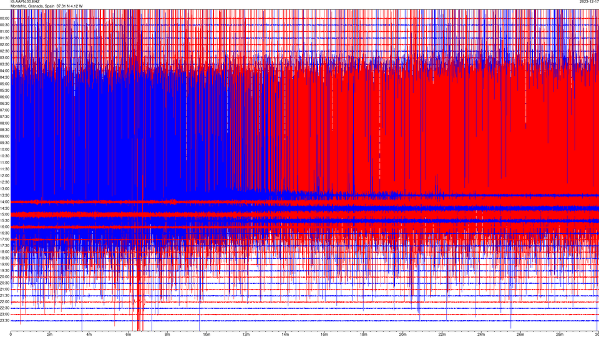This screenshot has height=337, width=599.
Task: Select the 00:30 time row label
Action: pos(4,25)
